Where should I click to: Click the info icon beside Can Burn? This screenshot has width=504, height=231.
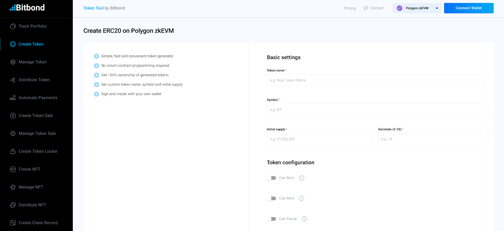[x=301, y=178]
